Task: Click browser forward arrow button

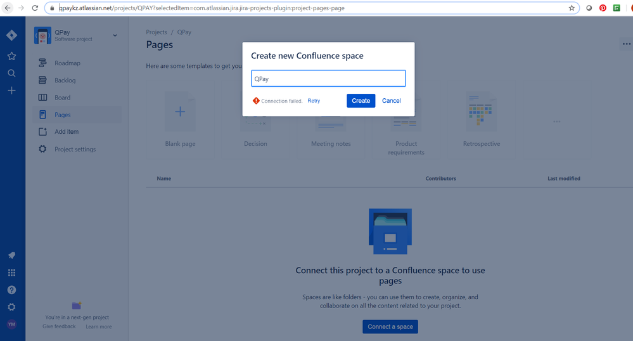Action: (x=22, y=8)
